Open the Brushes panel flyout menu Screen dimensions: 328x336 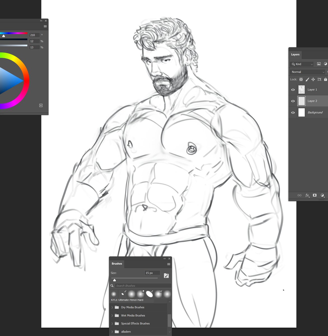tap(169, 264)
